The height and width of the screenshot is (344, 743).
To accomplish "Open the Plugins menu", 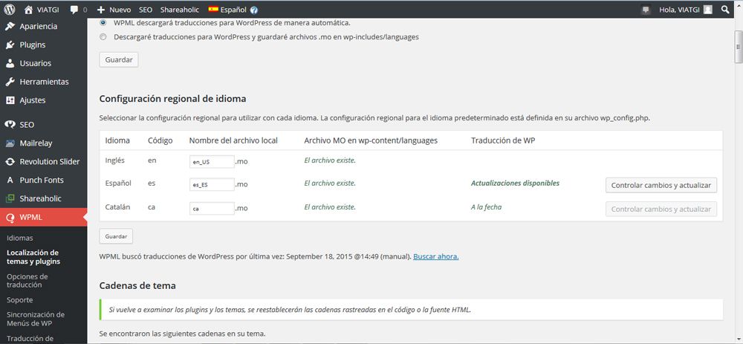I will coord(33,45).
